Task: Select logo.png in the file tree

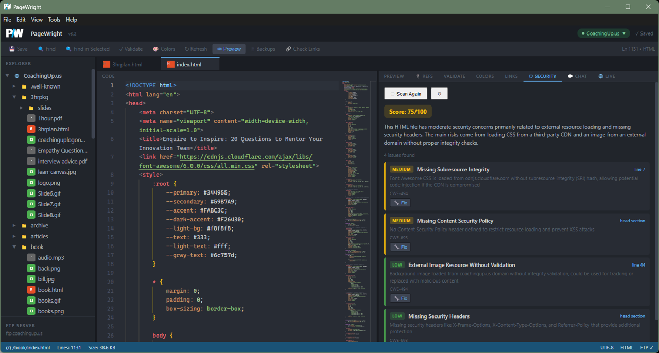Action: [x=48, y=183]
